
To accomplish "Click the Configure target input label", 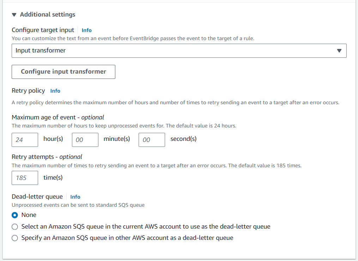I will 43,30.
